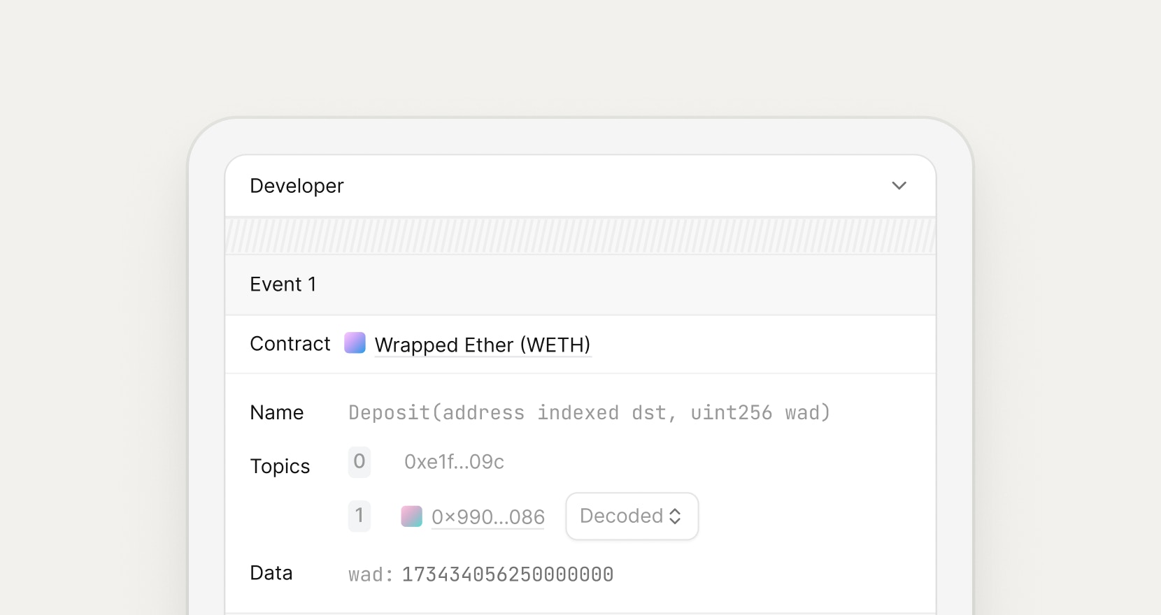Click the pink-teal avatar beside 0x990...086
This screenshot has width=1161, height=615.
tap(411, 516)
